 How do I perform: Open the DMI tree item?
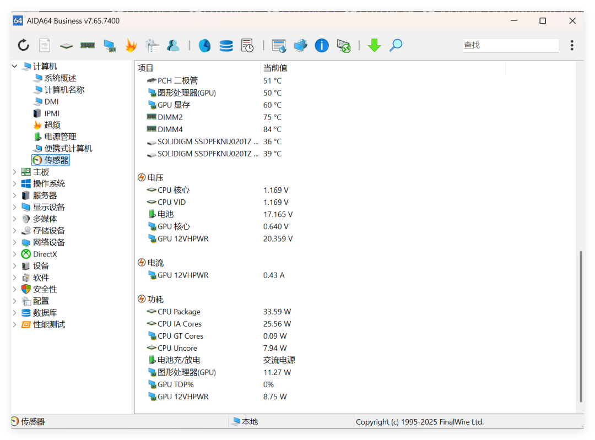coord(51,101)
